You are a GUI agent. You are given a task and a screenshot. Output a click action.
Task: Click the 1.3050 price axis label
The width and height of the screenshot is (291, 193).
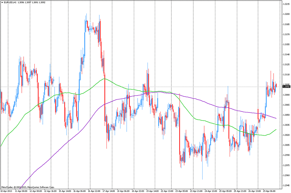[286, 115]
